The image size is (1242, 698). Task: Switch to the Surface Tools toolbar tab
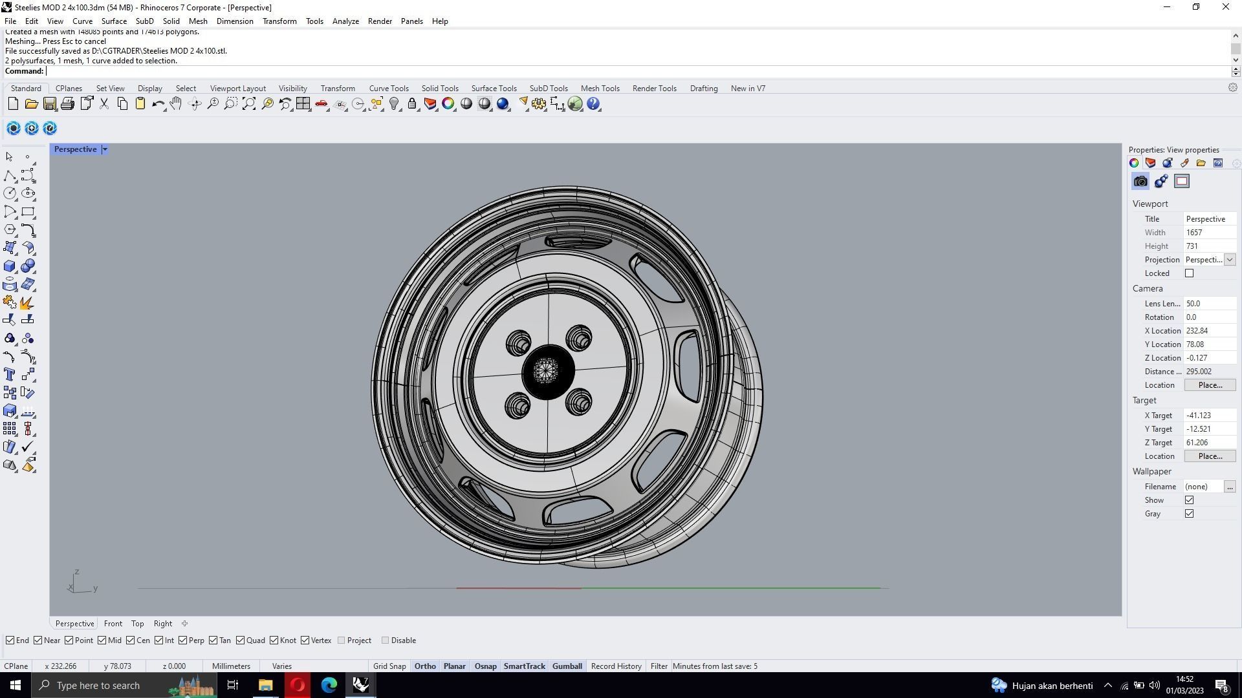(x=494, y=89)
